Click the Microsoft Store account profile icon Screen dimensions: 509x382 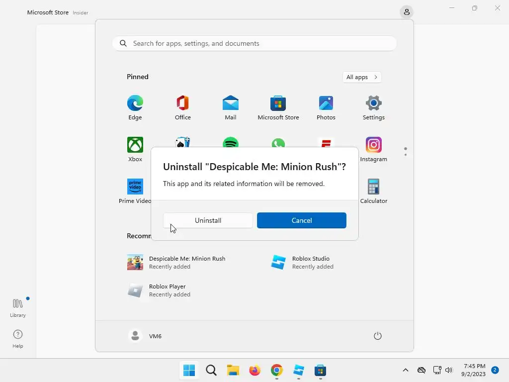tap(407, 12)
